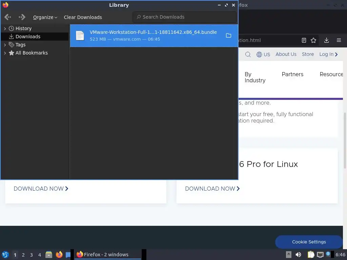Click removable media eject tray icon
This screenshot has width=347, height=260.
tap(289, 255)
